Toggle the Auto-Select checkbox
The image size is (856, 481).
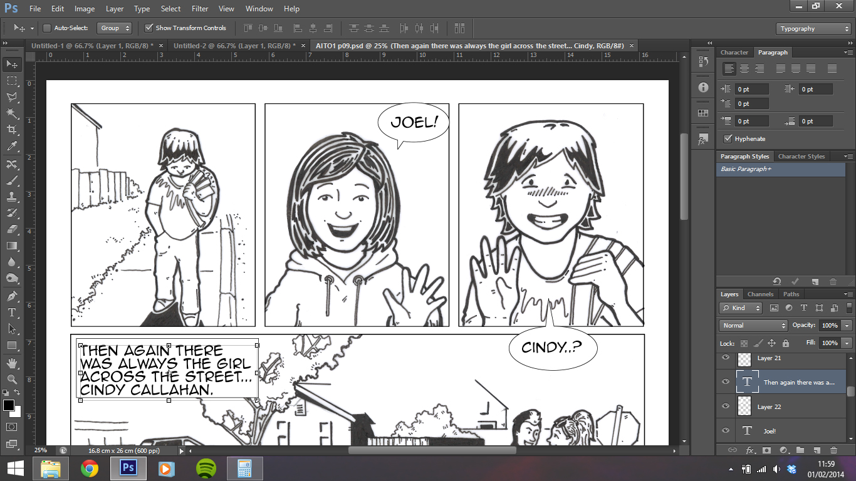click(x=47, y=28)
